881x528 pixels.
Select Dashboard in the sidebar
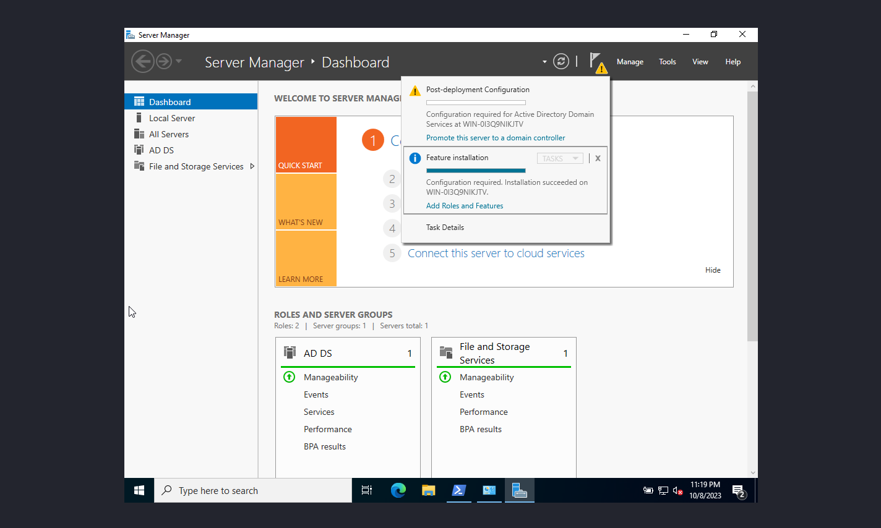click(x=191, y=102)
